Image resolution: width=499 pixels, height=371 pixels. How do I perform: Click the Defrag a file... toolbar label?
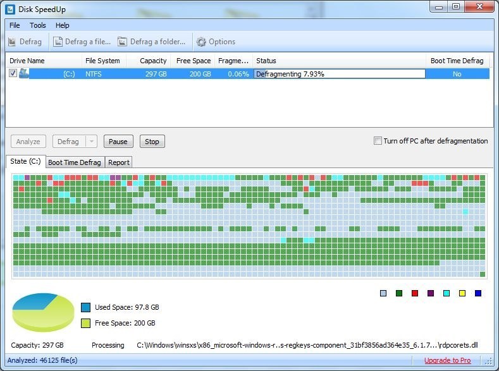click(88, 42)
